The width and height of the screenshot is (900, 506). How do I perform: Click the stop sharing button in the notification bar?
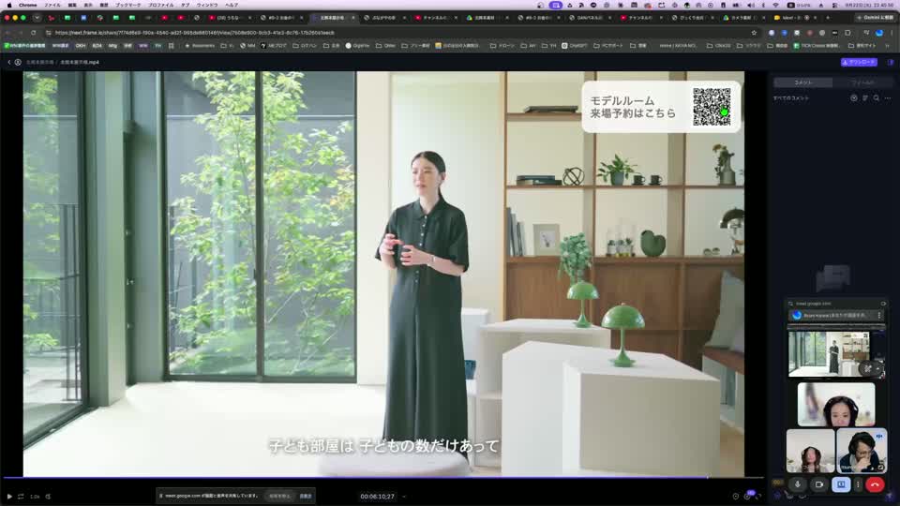point(279,496)
